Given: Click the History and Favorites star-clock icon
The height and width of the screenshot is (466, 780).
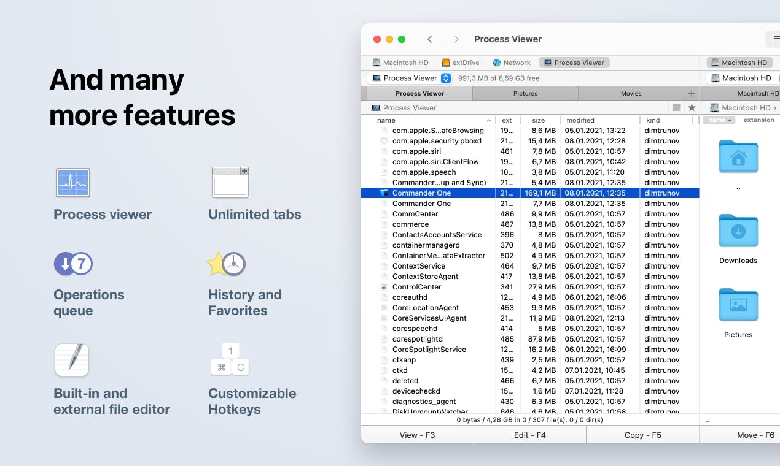Looking at the screenshot, I should pos(226,264).
